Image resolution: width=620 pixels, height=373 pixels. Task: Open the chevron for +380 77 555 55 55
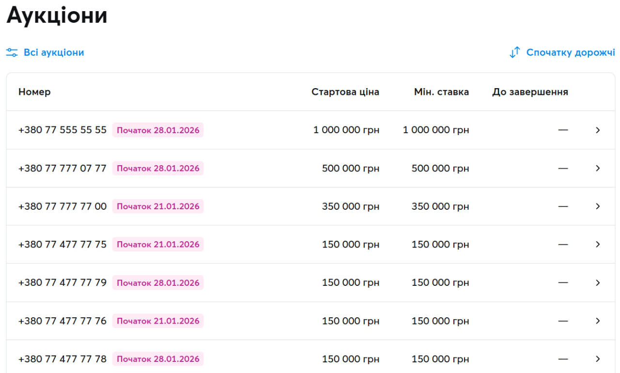pyautogui.click(x=598, y=130)
